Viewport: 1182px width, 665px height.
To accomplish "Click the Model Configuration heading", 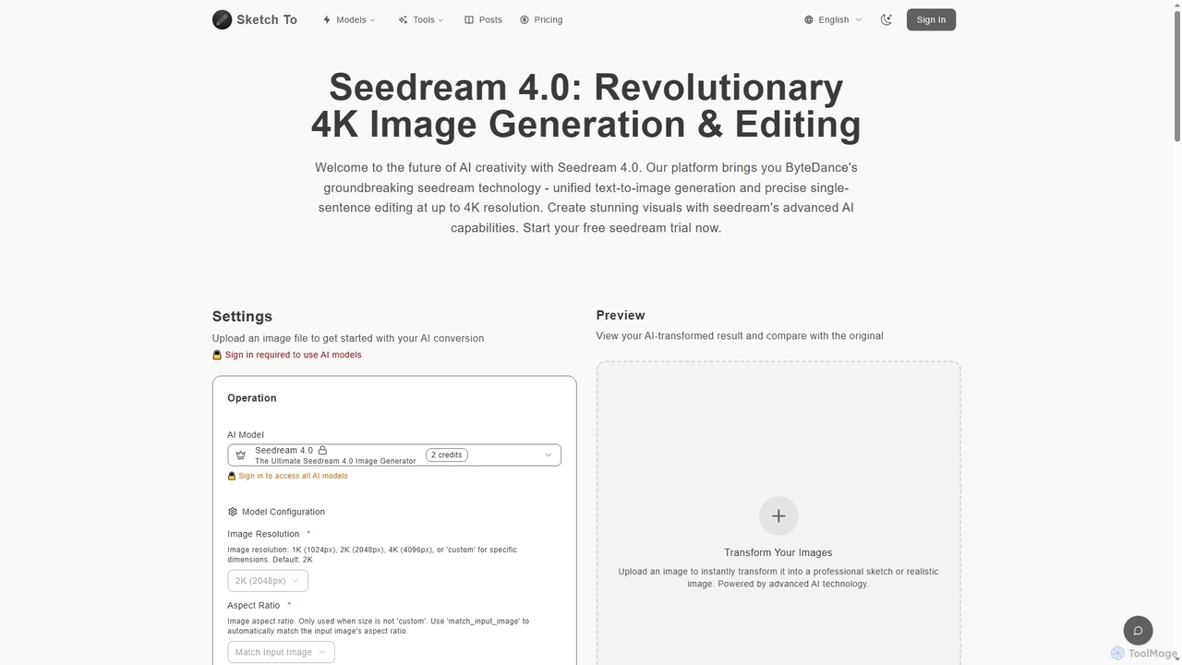I will (x=283, y=512).
